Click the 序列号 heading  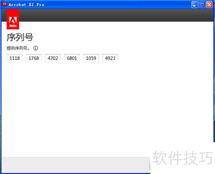(20, 37)
